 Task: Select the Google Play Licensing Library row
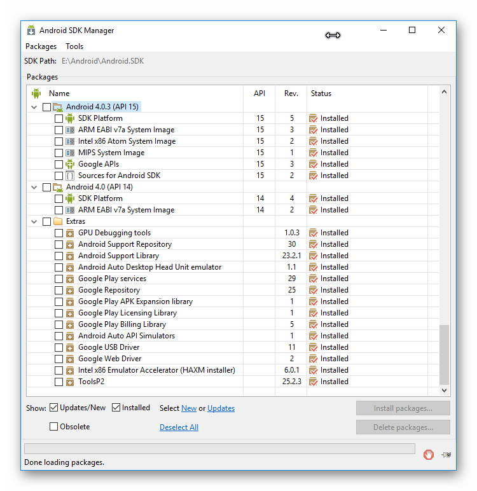[233, 313]
